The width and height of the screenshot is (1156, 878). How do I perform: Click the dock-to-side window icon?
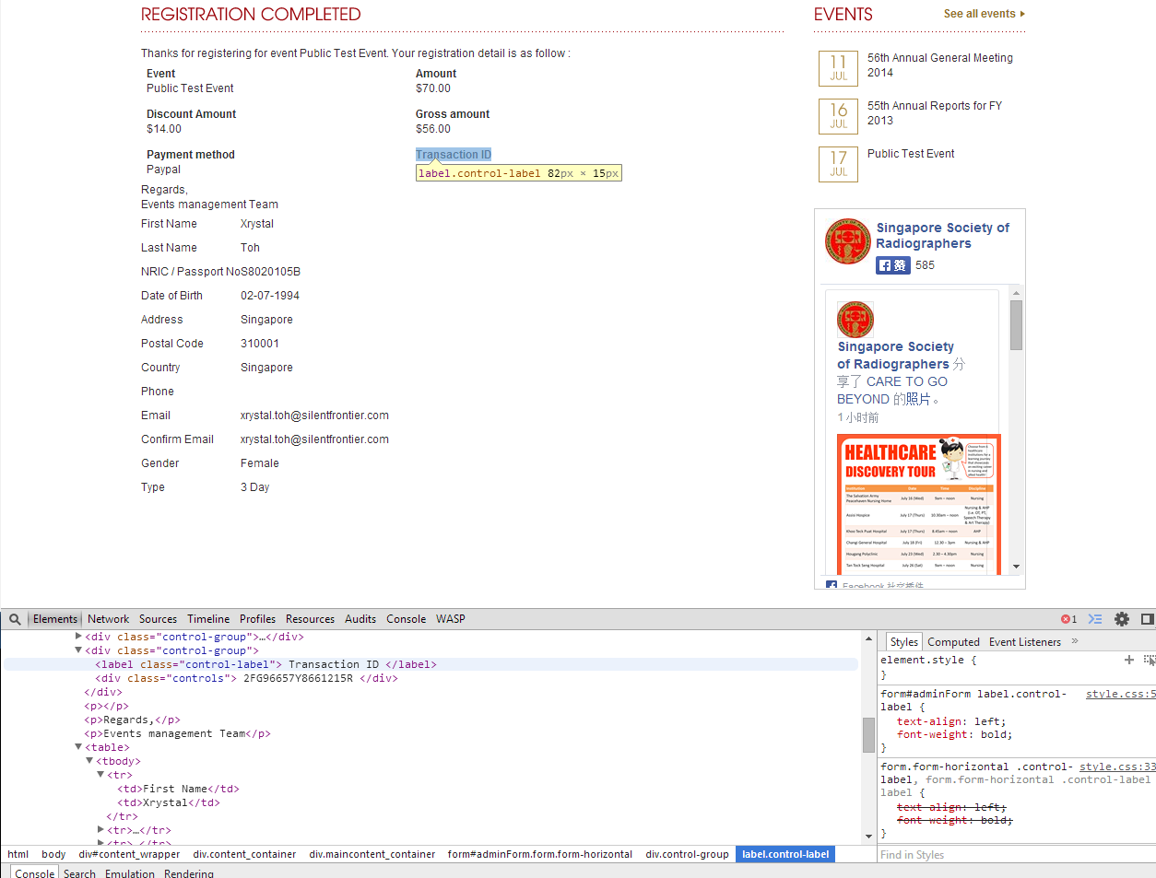(1147, 619)
